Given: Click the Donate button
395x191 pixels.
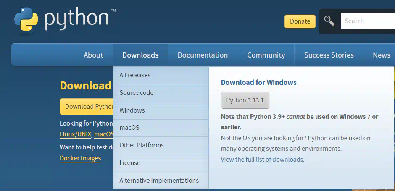Looking at the screenshot, I should coord(300,21).
